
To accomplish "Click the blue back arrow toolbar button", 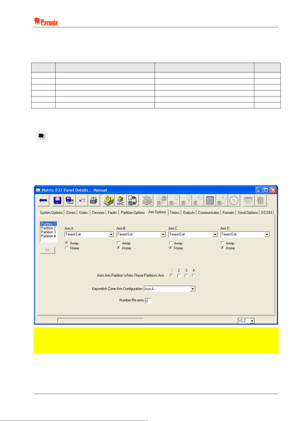I will coord(43,200).
